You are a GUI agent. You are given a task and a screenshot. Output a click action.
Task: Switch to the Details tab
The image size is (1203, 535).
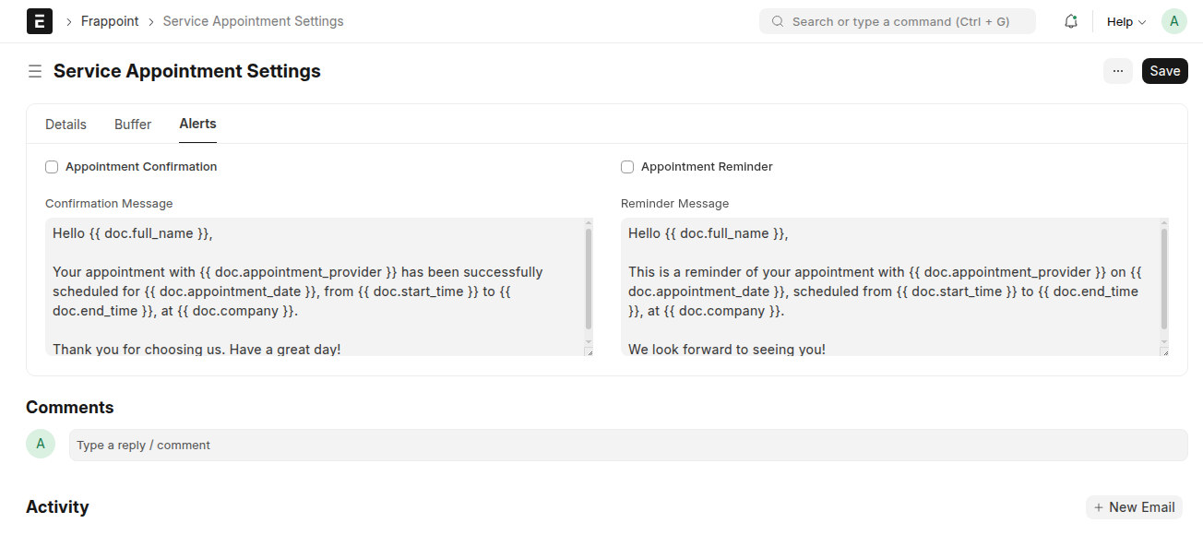[x=66, y=124]
